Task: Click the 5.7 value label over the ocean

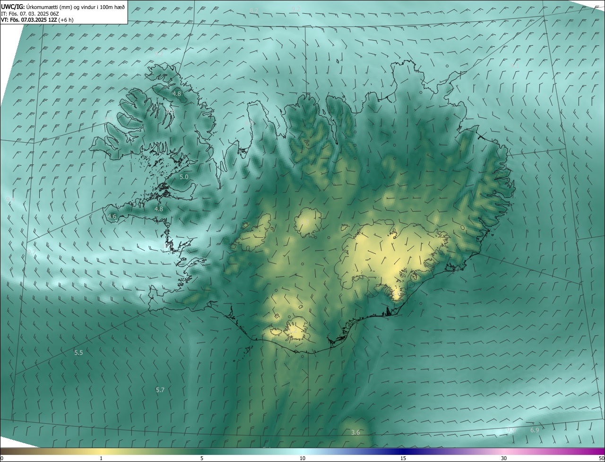Action: [x=160, y=390]
